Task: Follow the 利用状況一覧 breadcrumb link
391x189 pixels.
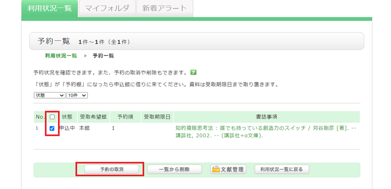Action: 61,56
